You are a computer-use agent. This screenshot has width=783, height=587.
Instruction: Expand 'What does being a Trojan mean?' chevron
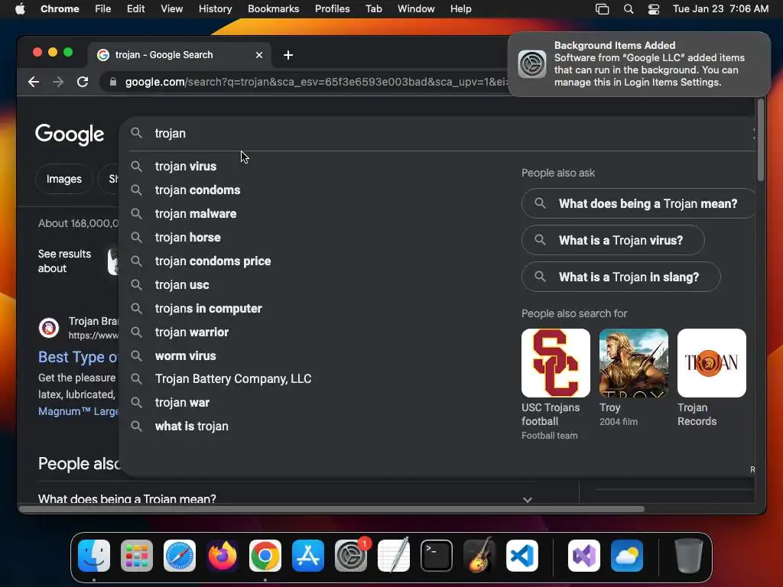[x=528, y=499]
